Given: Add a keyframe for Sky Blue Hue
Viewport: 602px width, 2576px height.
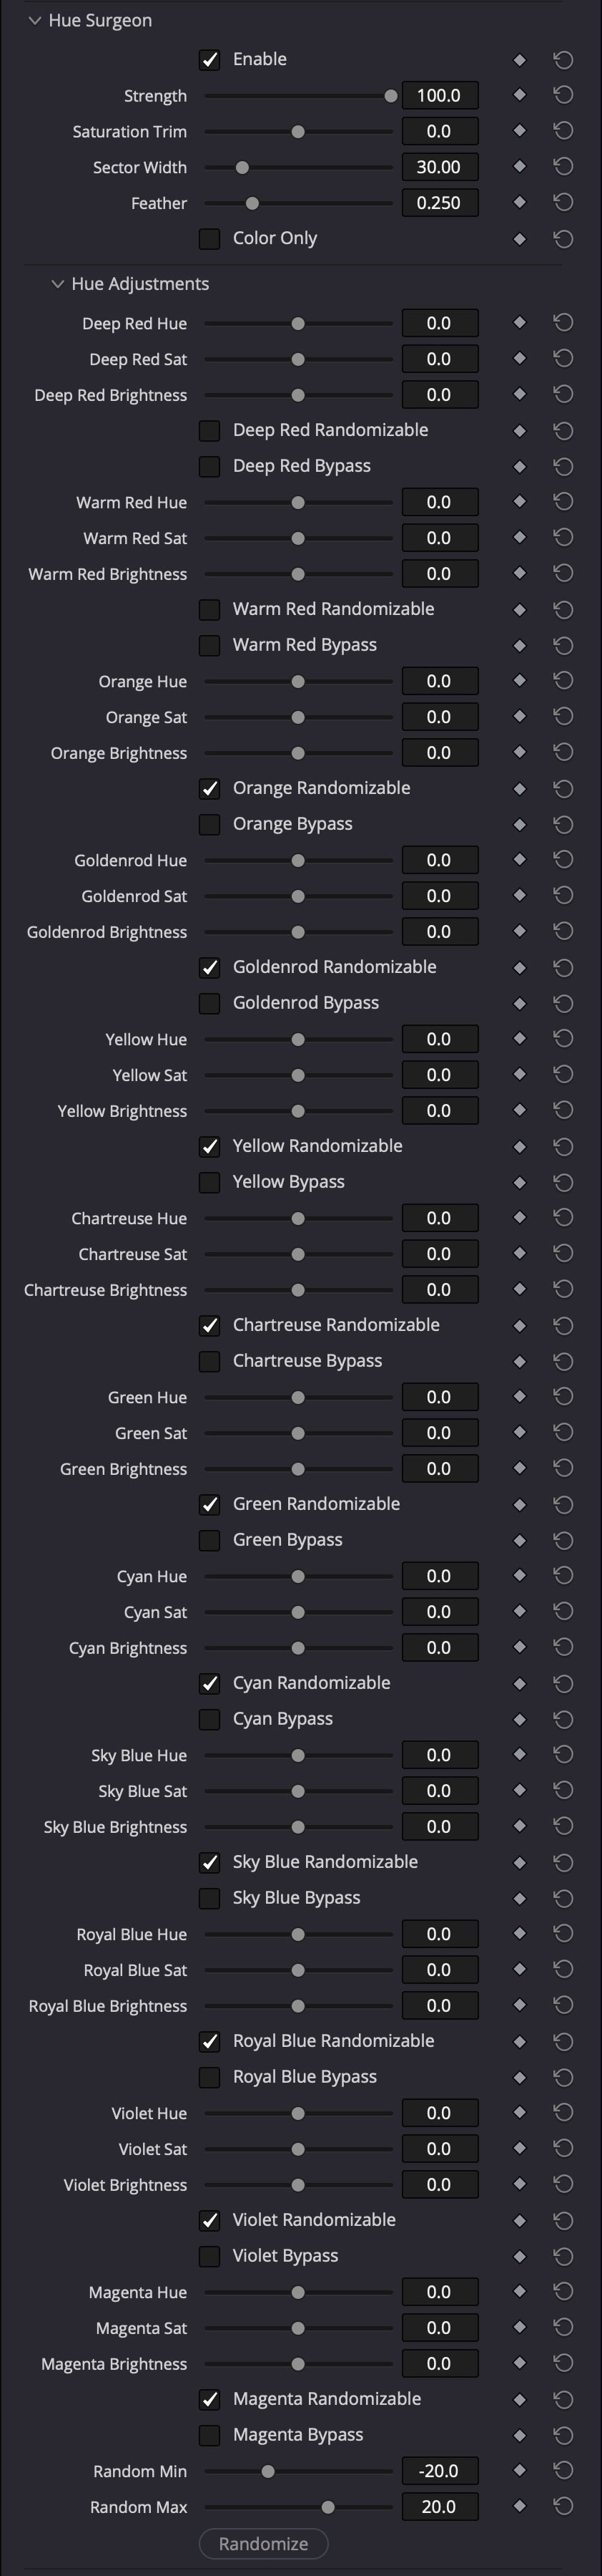Looking at the screenshot, I should coord(520,1754).
